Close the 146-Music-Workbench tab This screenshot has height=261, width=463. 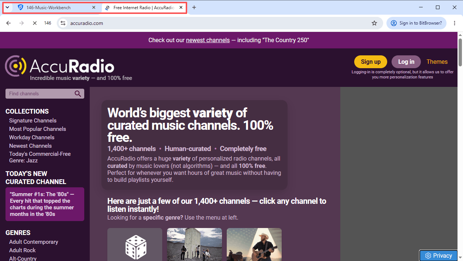[94, 7]
